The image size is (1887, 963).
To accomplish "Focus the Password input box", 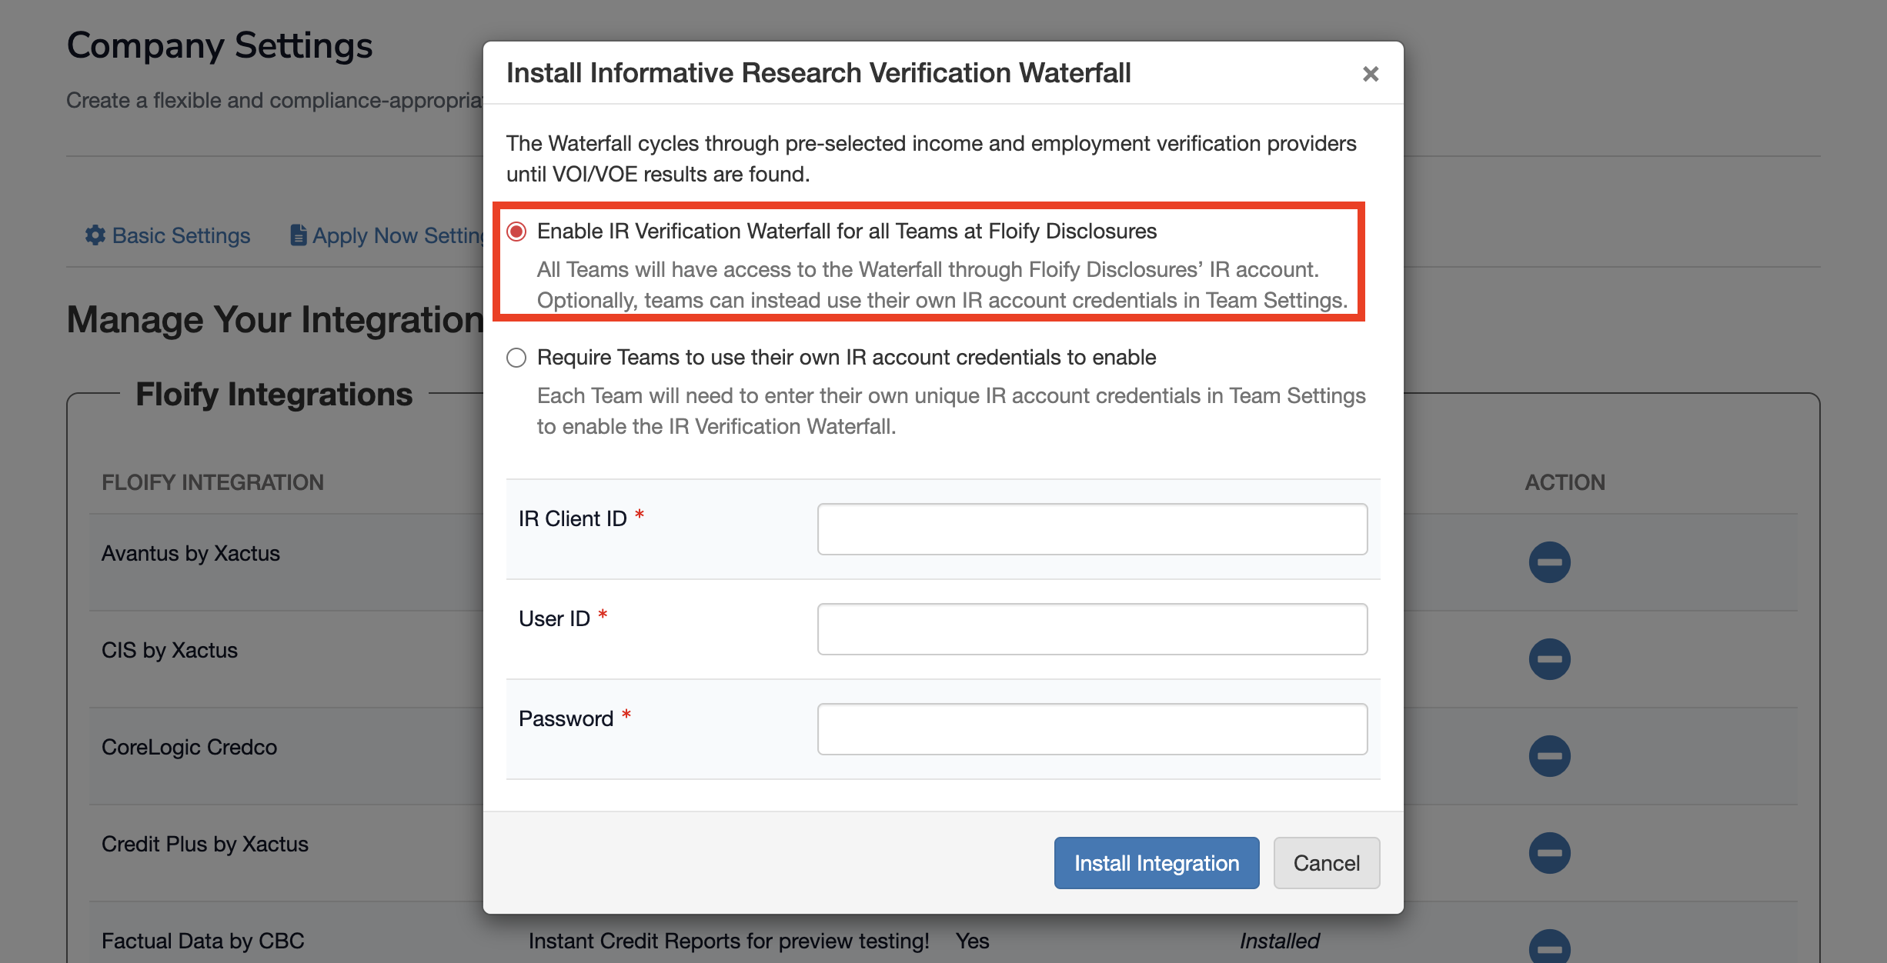I will 1091,729.
